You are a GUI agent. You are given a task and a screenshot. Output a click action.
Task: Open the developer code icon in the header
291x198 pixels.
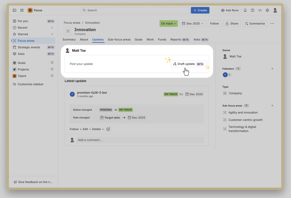point(260,10)
